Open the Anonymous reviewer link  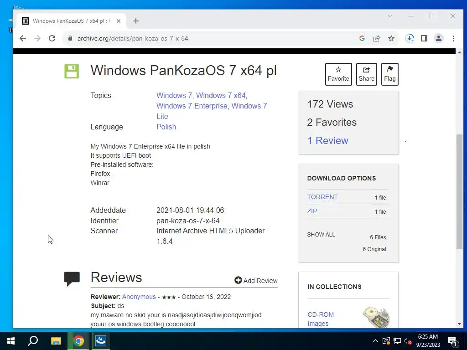[139, 297]
